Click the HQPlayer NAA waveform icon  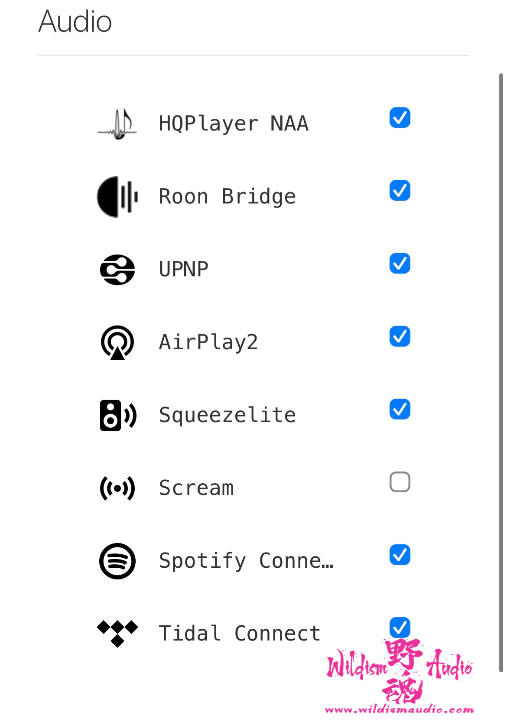point(117,124)
